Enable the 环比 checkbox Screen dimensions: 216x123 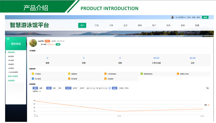125,88
